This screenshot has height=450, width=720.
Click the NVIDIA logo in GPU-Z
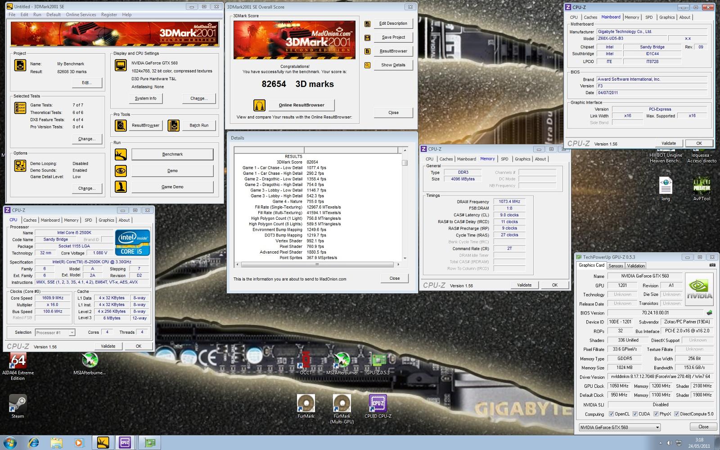pyautogui.click(x=699, y=289)
